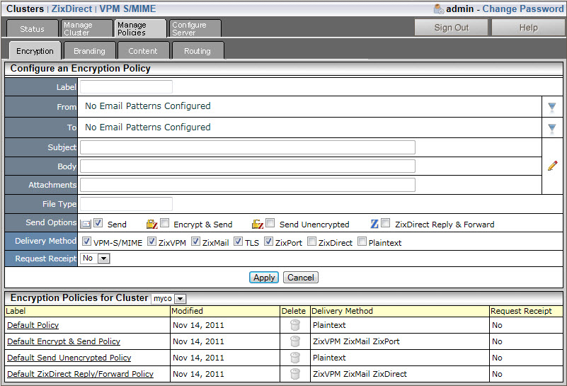567x386 pixels.
Task: Toggle the VPM-S/MIME delivery method checkbox
Action: (86, 242)
